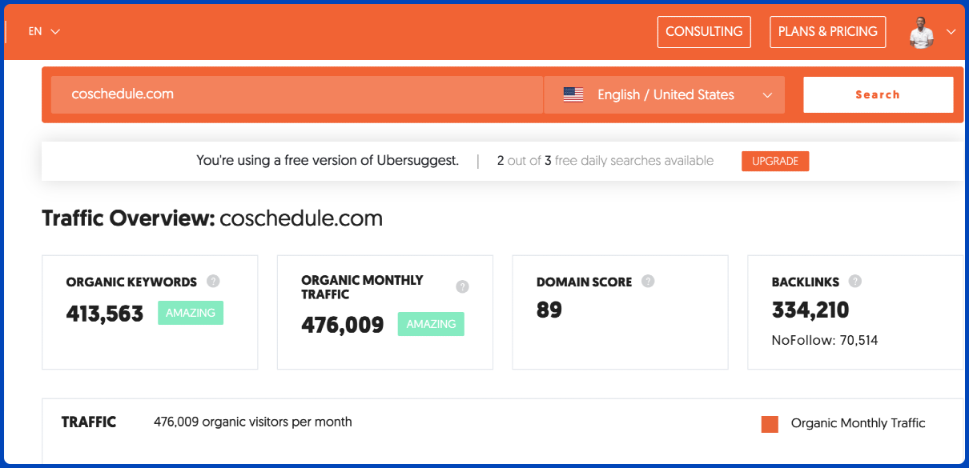Screen dimensions: 969x468
Task: Click the free version of Ubersuggest message
Action: point(328,161)
